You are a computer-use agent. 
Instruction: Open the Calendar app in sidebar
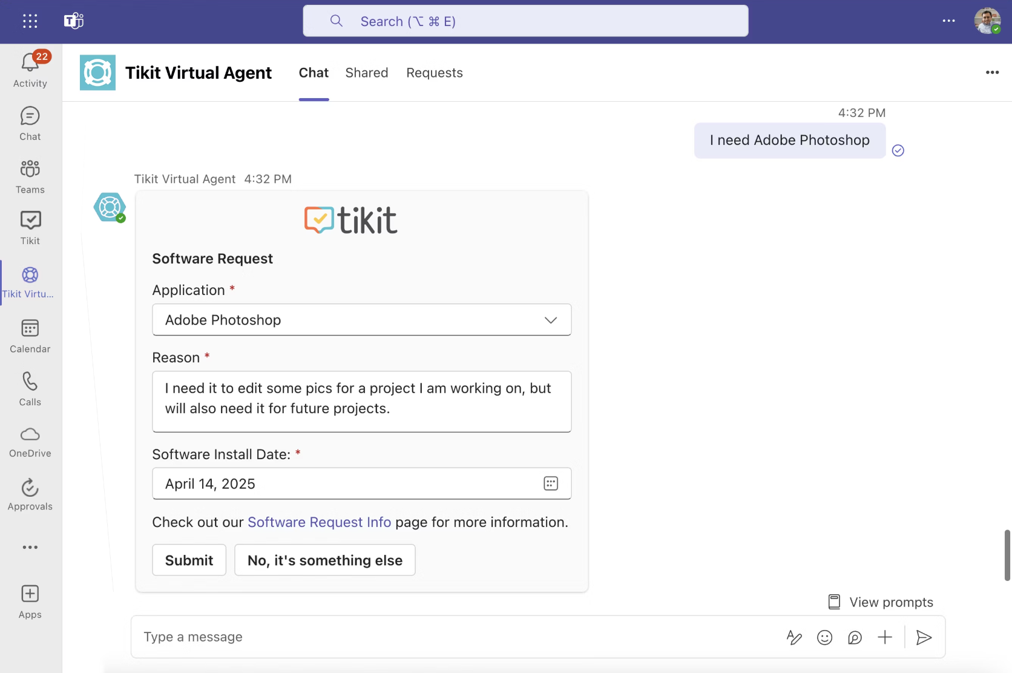tap(30, 328)
